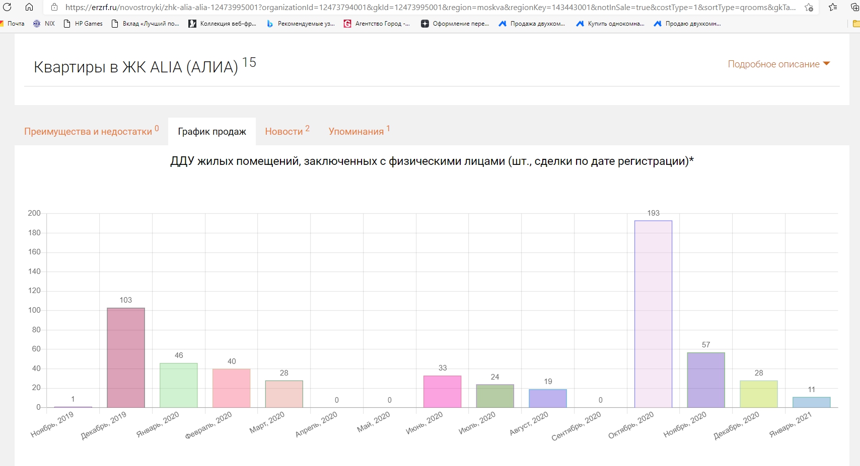Add page to favorites star icon
860x466 pixels.
point(809,7)
